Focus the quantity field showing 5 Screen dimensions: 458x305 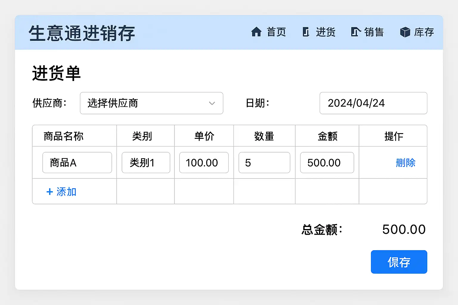pos(264,163)
